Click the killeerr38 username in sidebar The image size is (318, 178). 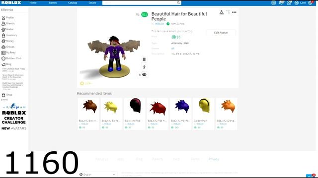[x=7, y=10]
